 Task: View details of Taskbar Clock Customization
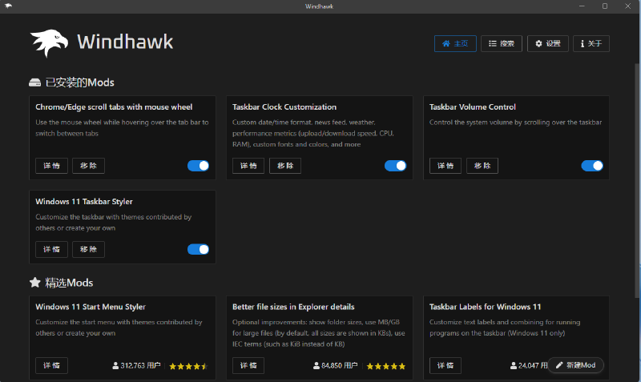click(x=248, y=166)
